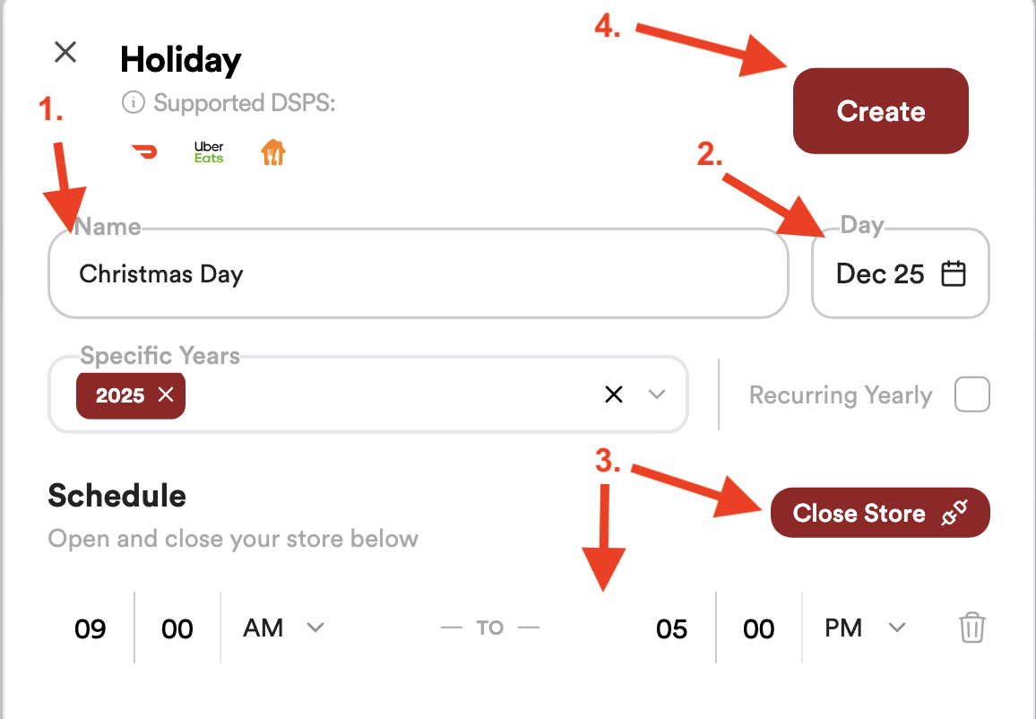
Task: Delete the schedule time row
Action: tap(971, 628)
